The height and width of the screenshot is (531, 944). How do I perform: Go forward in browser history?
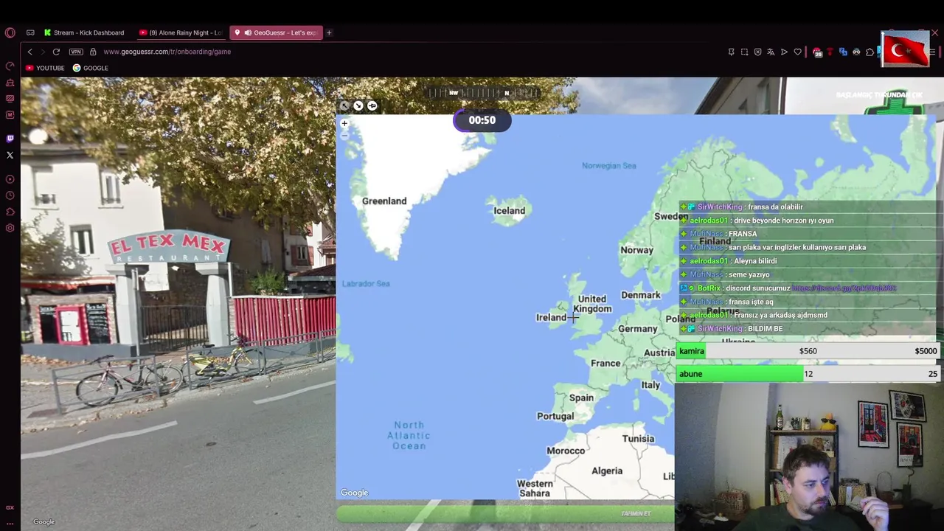coord(43,52)
